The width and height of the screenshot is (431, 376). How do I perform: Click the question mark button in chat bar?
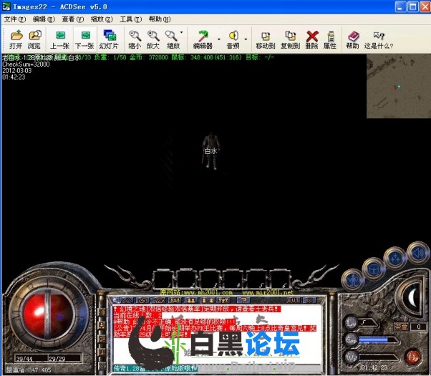tap(243, 300)
